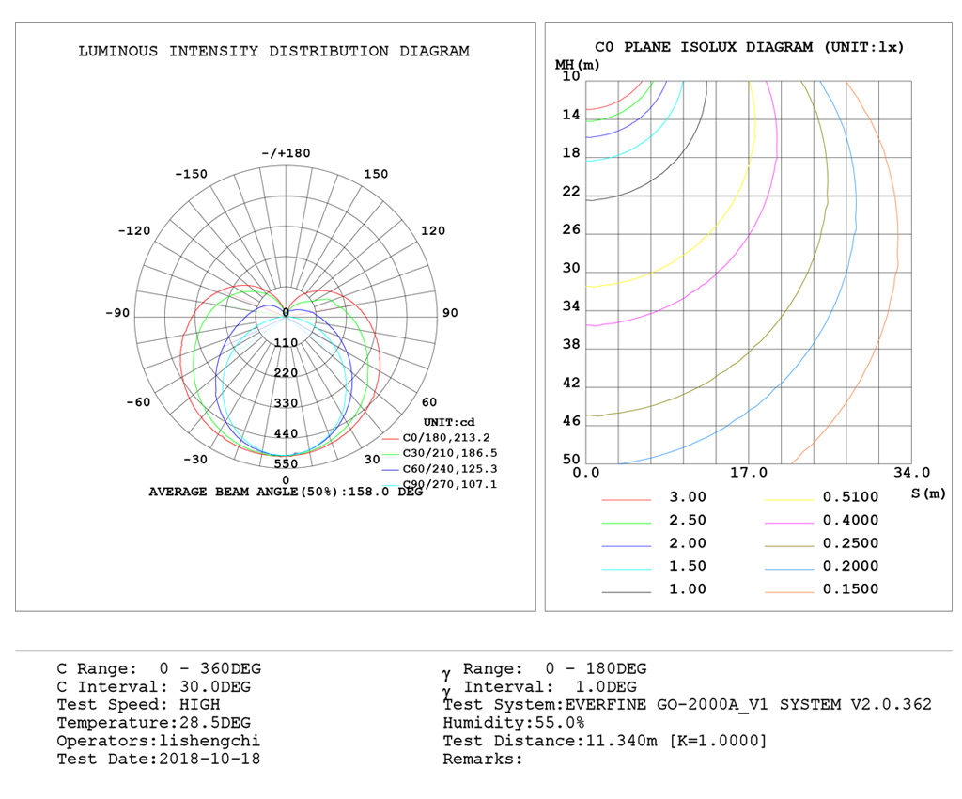The image size is (962, 799).
Task: Select the MH(m) axis label
Action: click(577, 64)
